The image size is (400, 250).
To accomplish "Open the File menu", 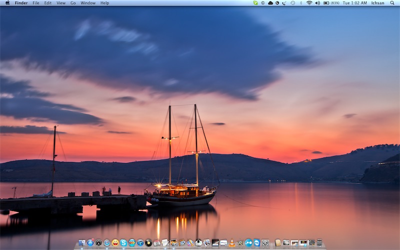I will tap(36, 3).
